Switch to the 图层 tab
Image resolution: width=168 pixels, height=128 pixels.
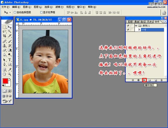coord(130,22)
